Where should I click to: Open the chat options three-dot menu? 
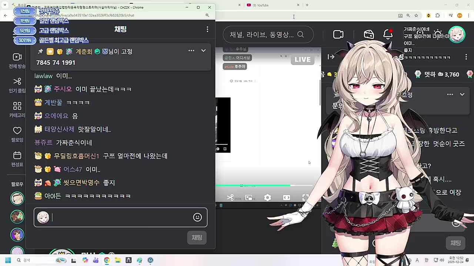207,29
